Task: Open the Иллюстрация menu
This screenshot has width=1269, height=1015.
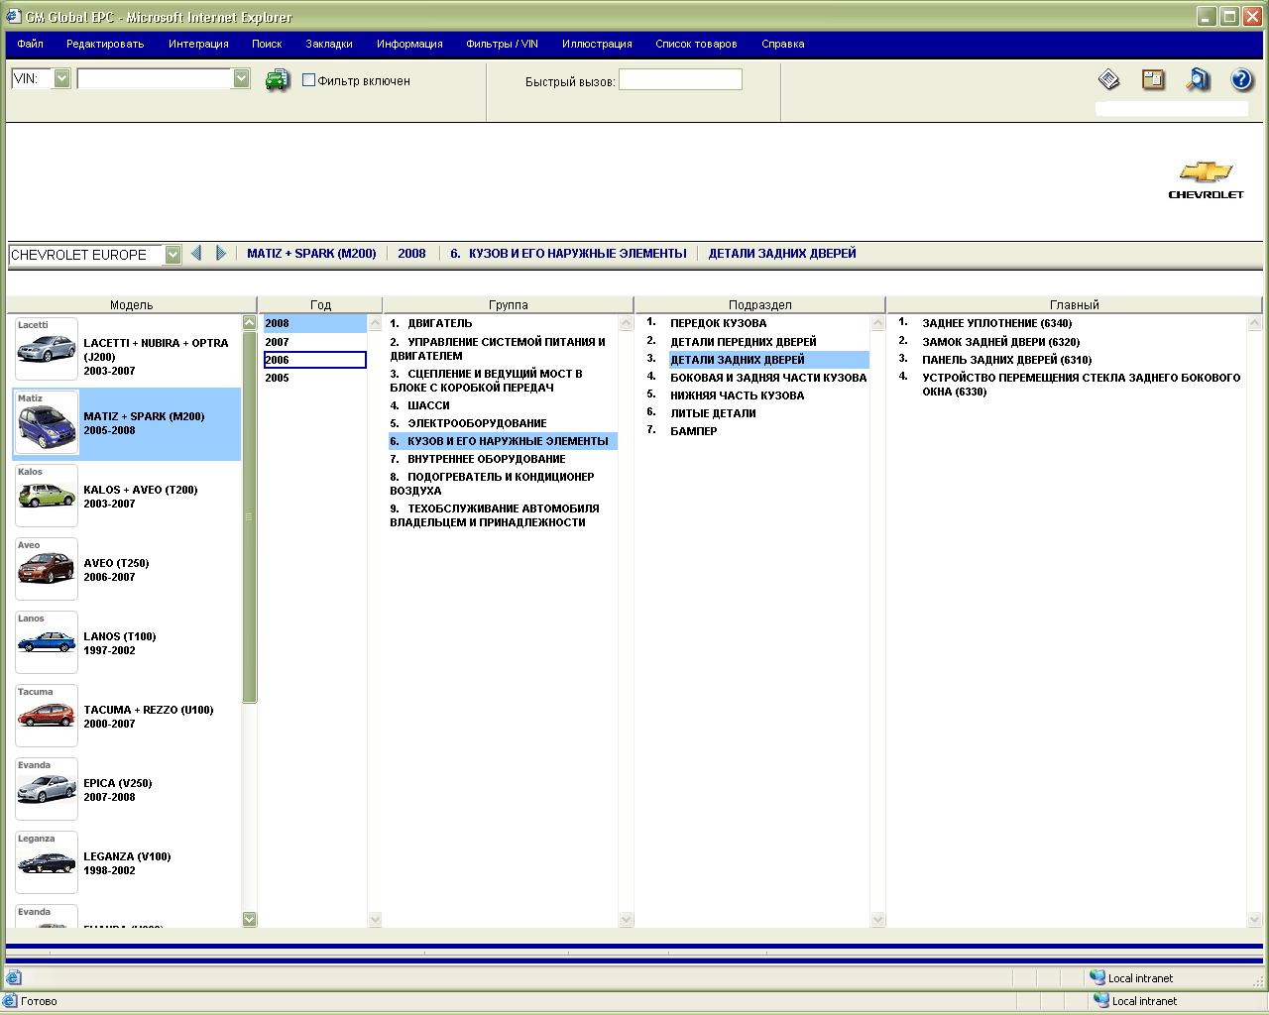Action: coord(597,44)
